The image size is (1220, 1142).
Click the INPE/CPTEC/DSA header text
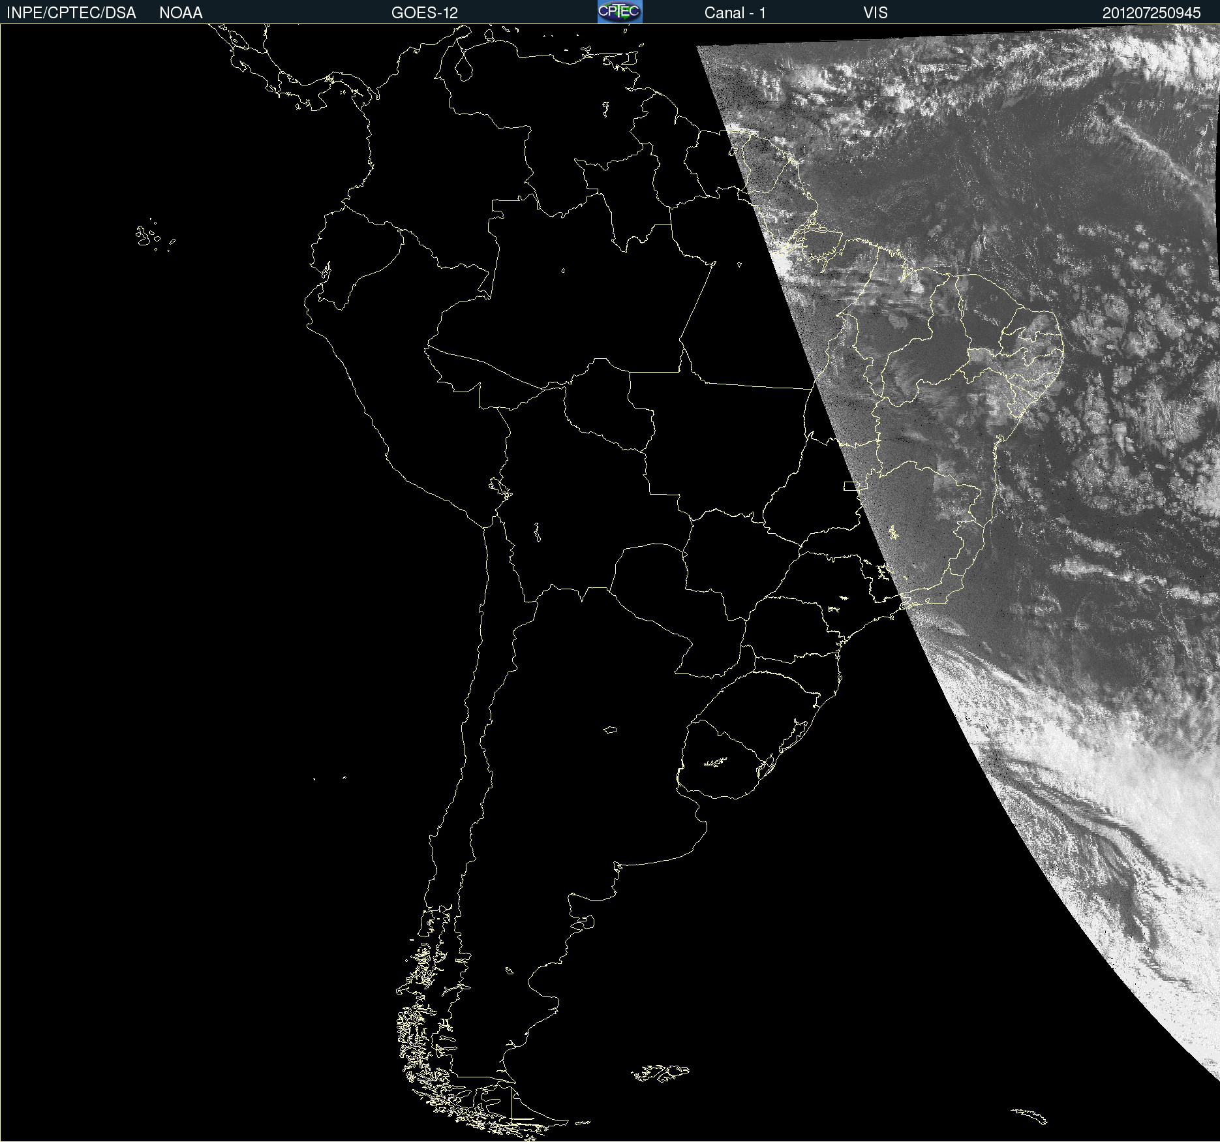71,13
